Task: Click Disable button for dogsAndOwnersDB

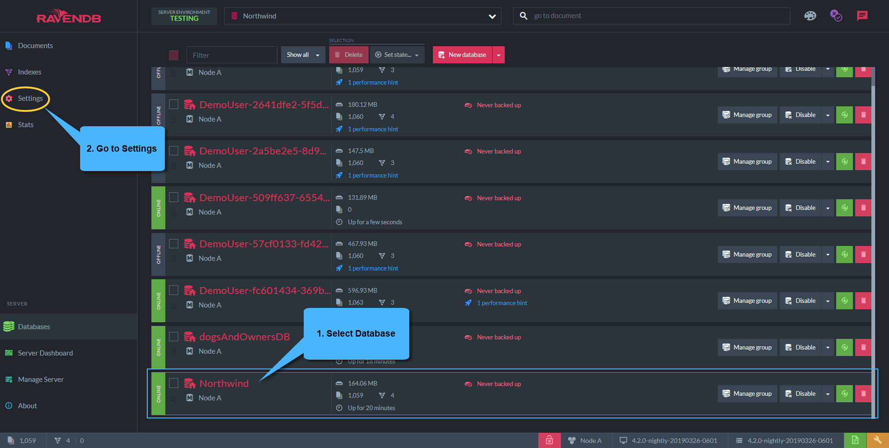Action: pos(801,347)
